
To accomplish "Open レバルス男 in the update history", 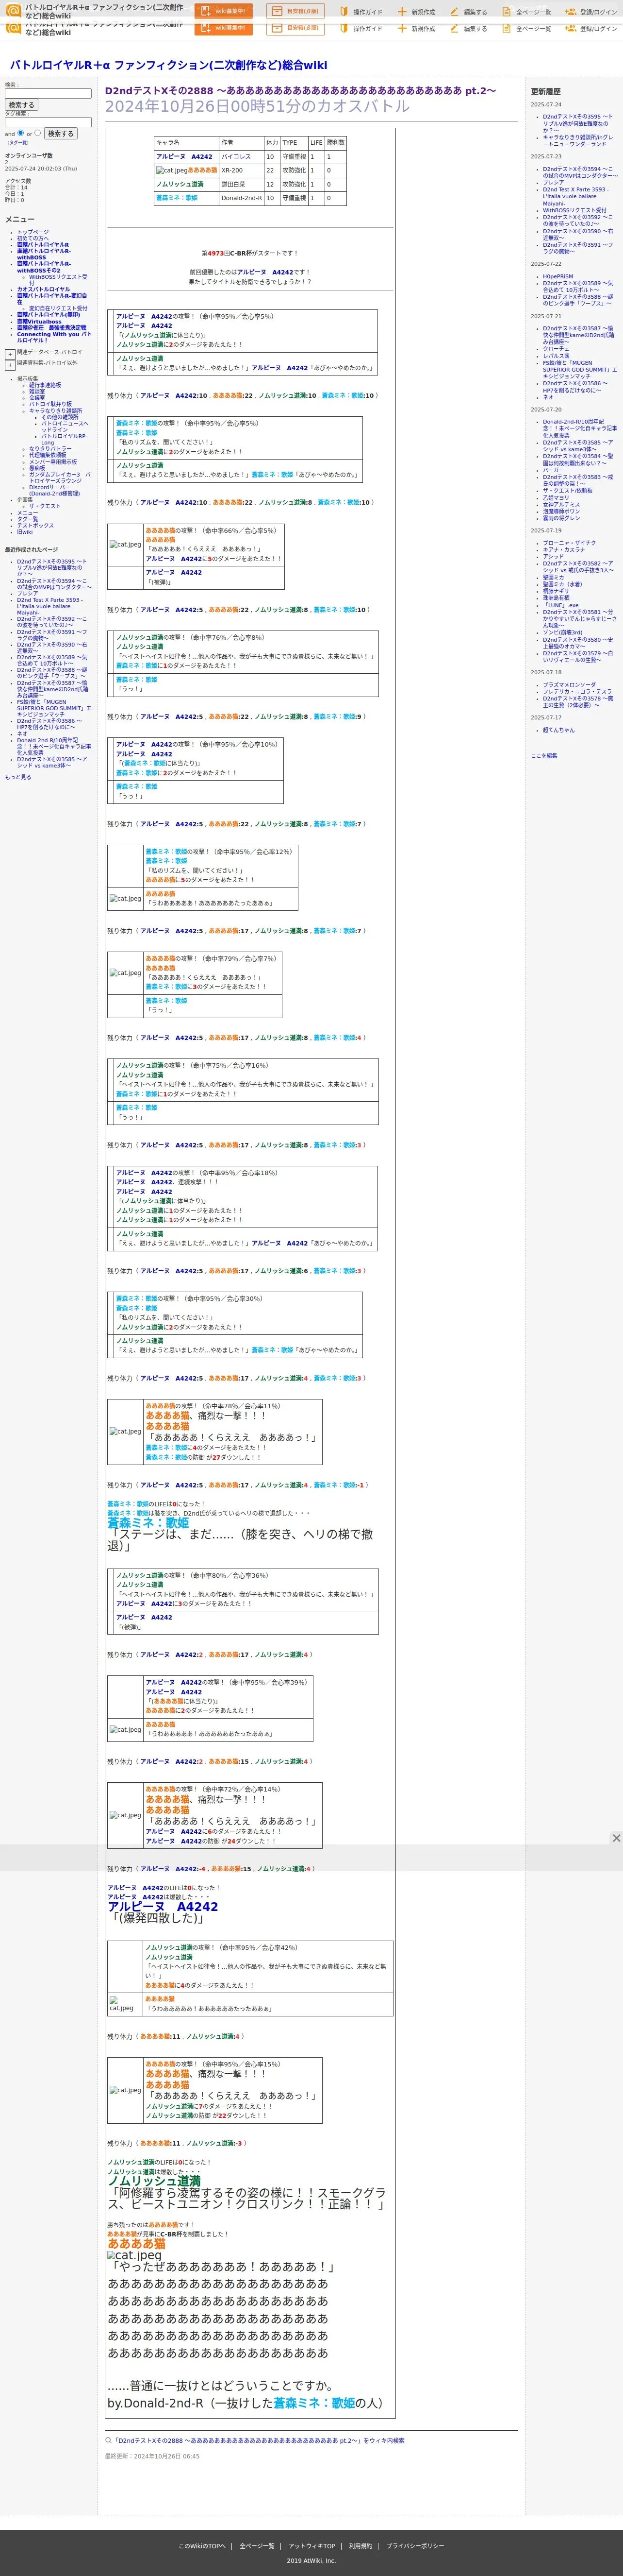I will 556,356.
